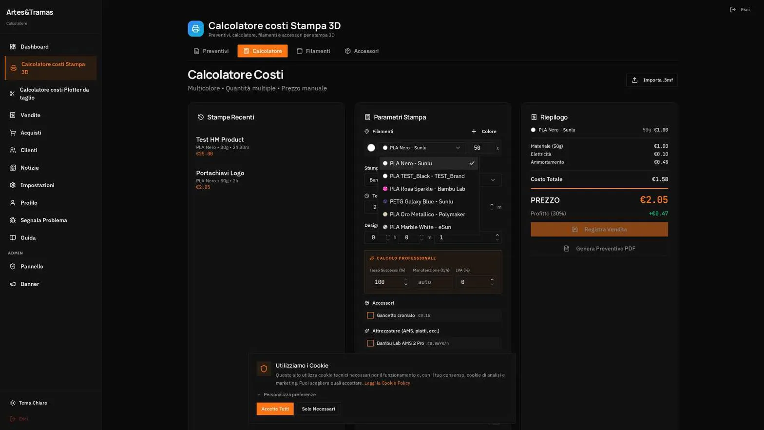Click Tasso Successo field showing 100
Viewport: 764px width, 430px height.
pos(389,282)
